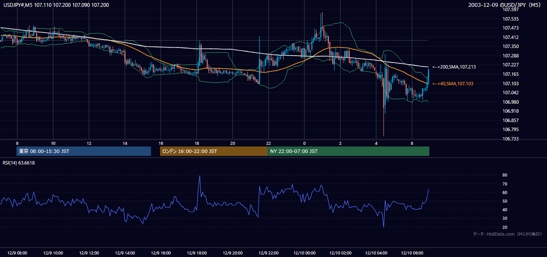Click price axis value 107.165
This screenshot has height=257, width=547.
click(x=510, y=74)
